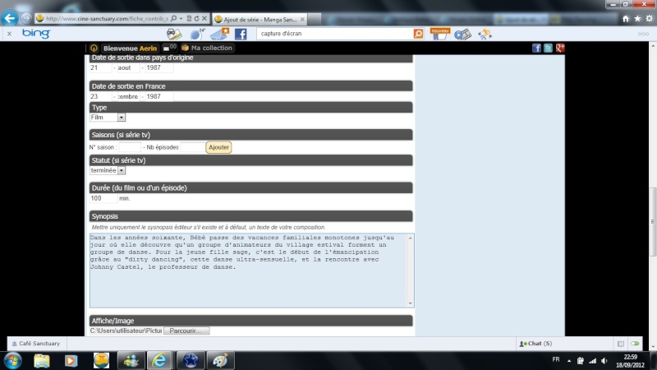Viewport: 657px width, 370px height.
Task: Click the Google Plus icon in header
Action: pyautogui.click(x=559, y=49)
